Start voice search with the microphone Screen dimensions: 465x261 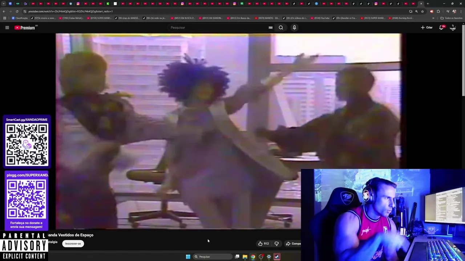294,28
